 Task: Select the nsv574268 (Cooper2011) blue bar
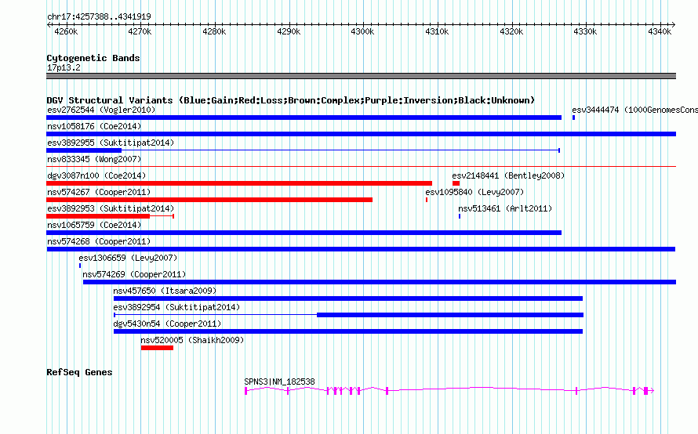361,249
